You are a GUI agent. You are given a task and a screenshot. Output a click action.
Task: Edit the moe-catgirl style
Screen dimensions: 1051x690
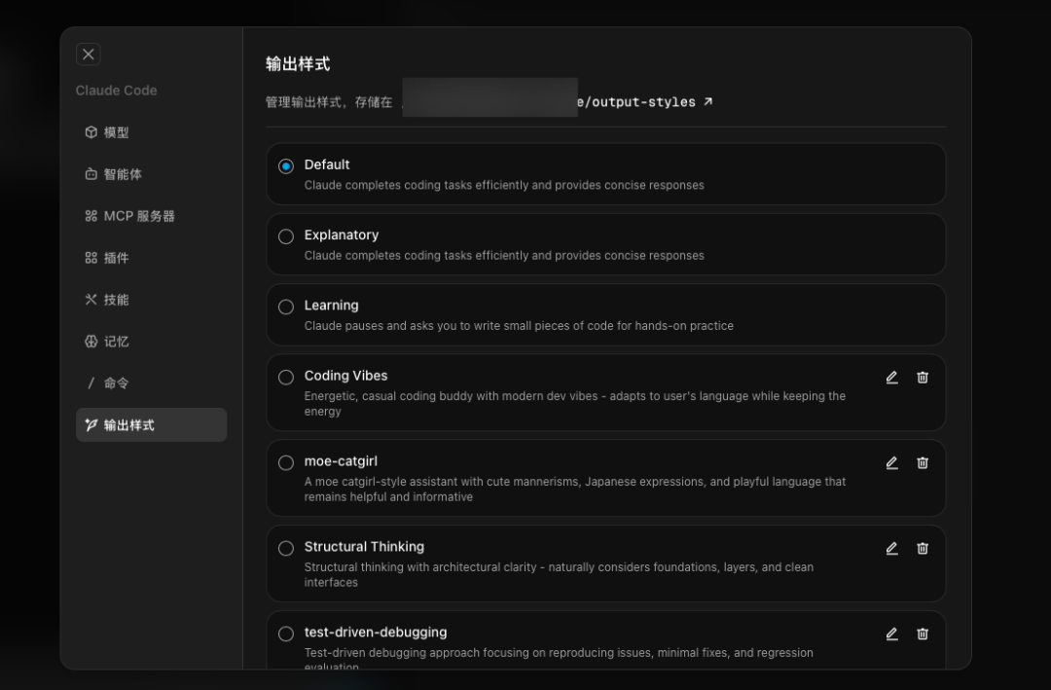click(891, 463)
